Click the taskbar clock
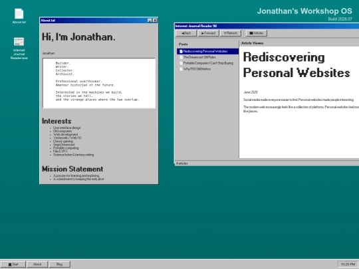 pos(348,264)
